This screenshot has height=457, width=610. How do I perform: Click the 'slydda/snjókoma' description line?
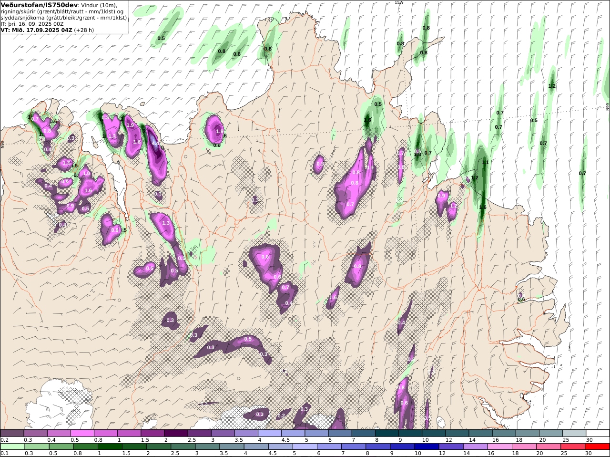click(x=64, y=18)
